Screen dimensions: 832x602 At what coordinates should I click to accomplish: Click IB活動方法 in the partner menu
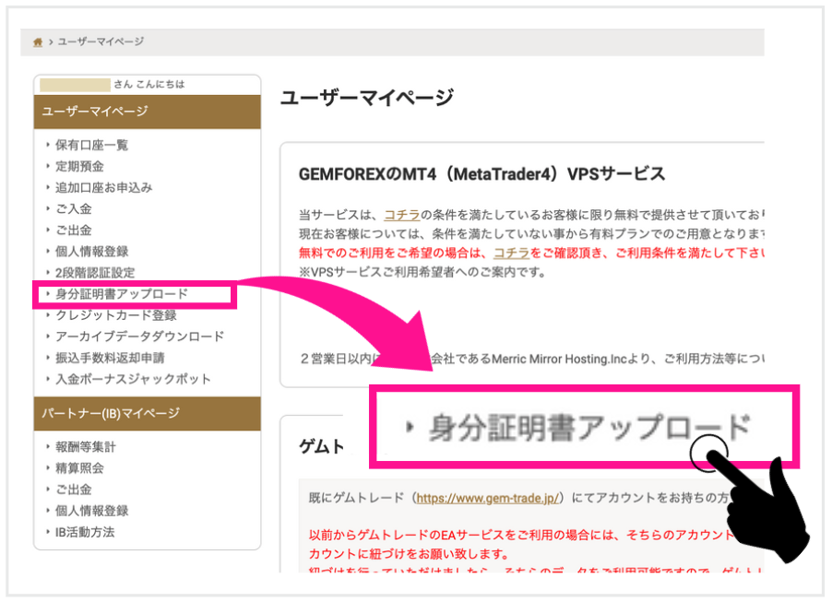coord(85,531)
